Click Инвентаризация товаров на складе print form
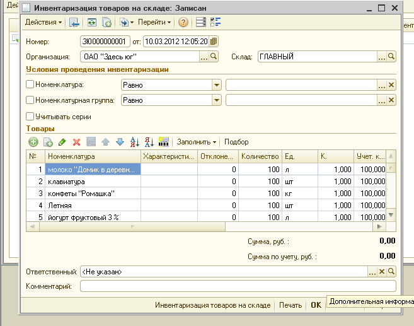Screen dimensions: 414x326 pos(212,305)
